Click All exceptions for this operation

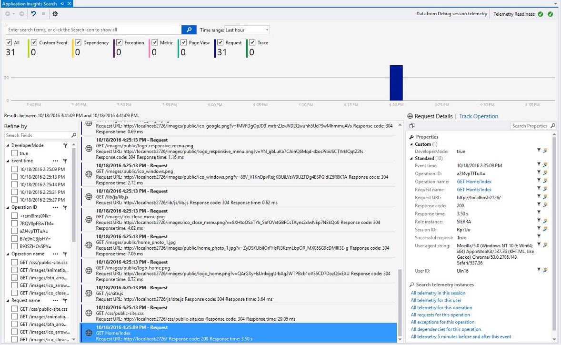(x=442, y=322)
